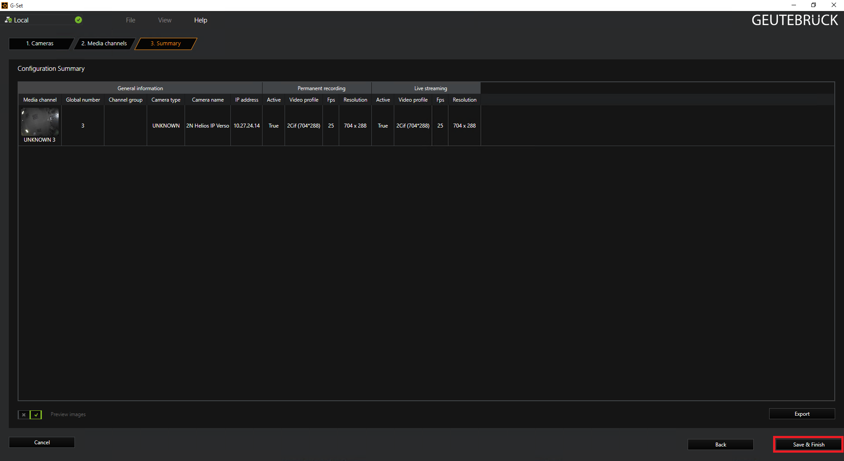Select the 3. Summary tab
844x461 pixels.
click(166, 44)
